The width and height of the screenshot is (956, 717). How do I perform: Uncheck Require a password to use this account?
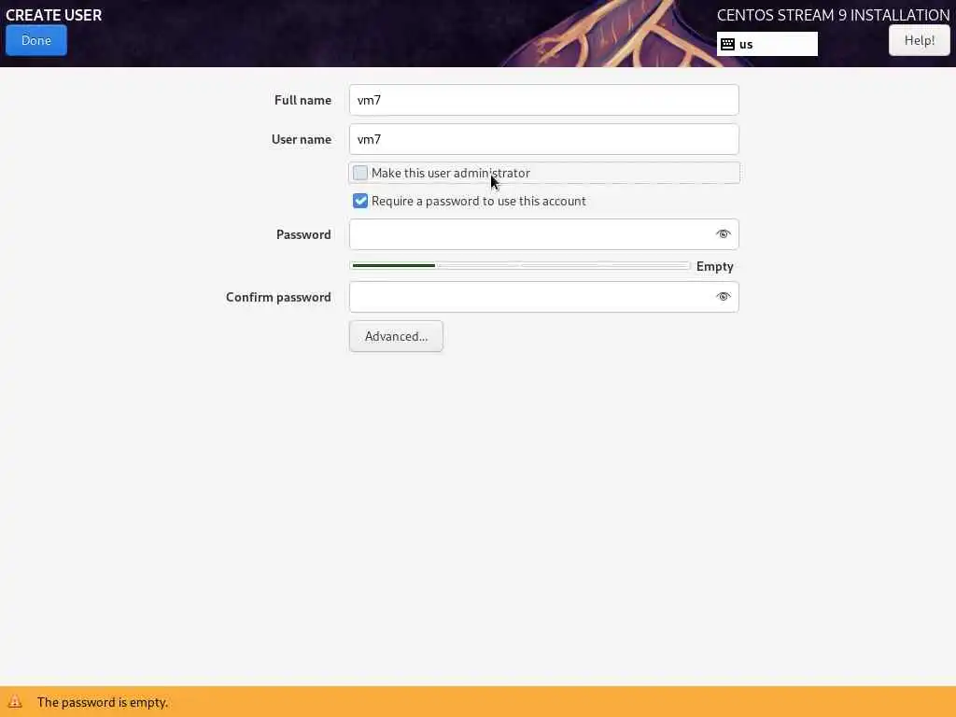click(360, 201)
